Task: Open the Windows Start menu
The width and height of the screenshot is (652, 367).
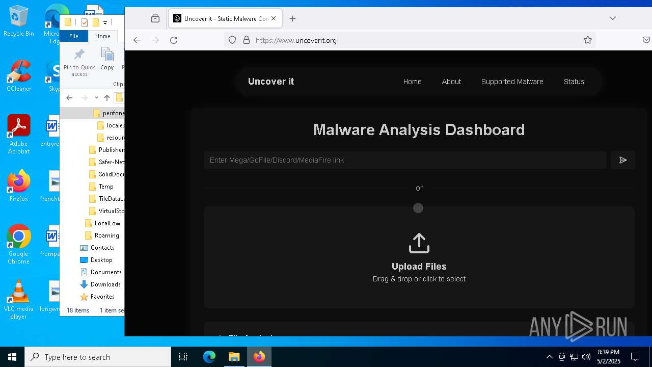Action: tap(12, 357)
